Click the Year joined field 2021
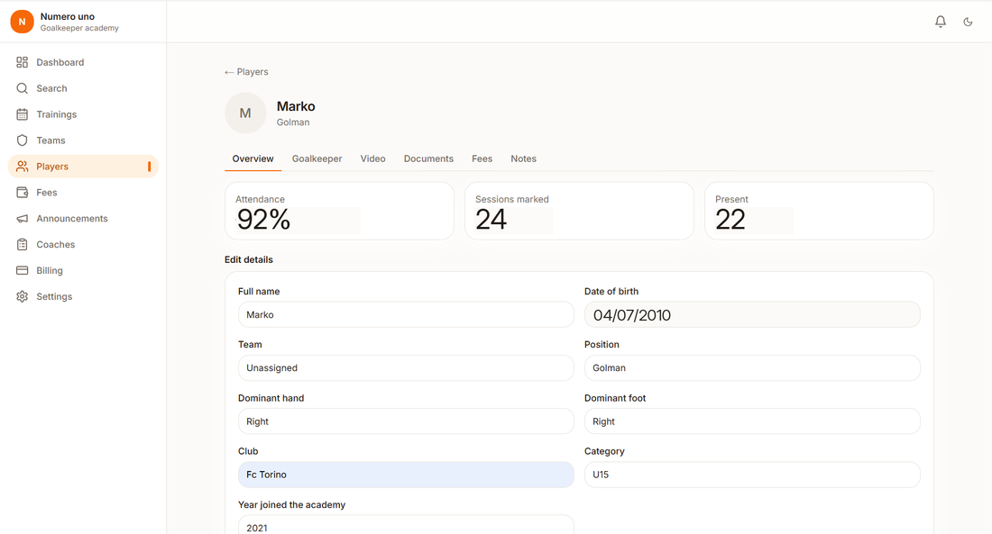 click(x=406, y=526)
